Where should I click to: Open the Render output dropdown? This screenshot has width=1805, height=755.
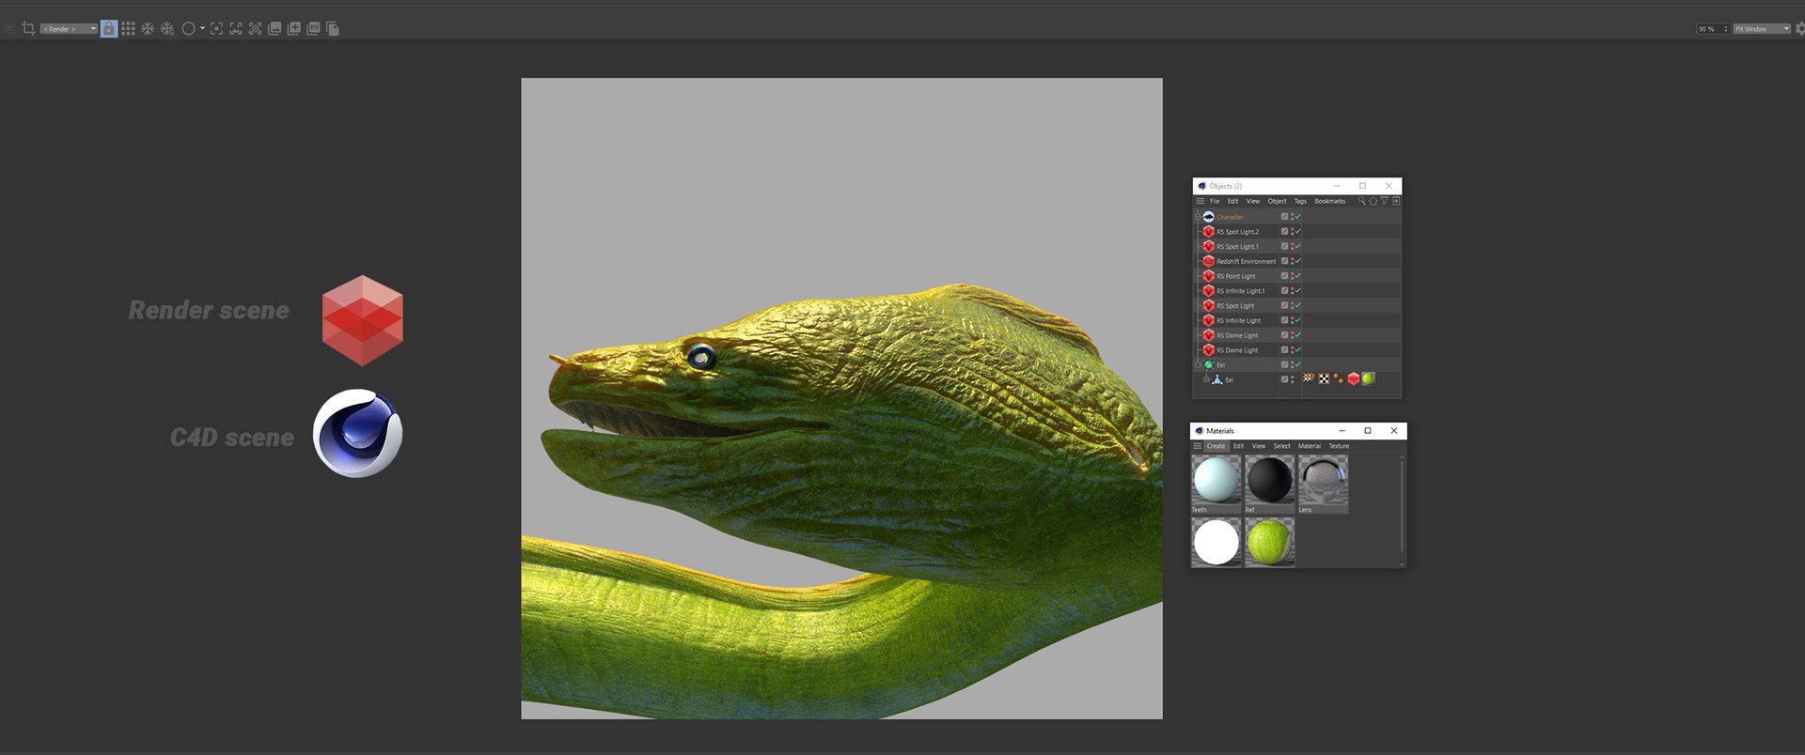pos(69,29)
